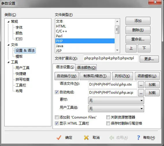The image size is (164, 146).
Task: Click the 自动完成 path field
Action: 113,93
